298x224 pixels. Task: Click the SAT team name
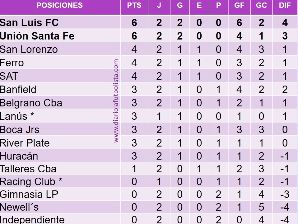click(9, 76)
